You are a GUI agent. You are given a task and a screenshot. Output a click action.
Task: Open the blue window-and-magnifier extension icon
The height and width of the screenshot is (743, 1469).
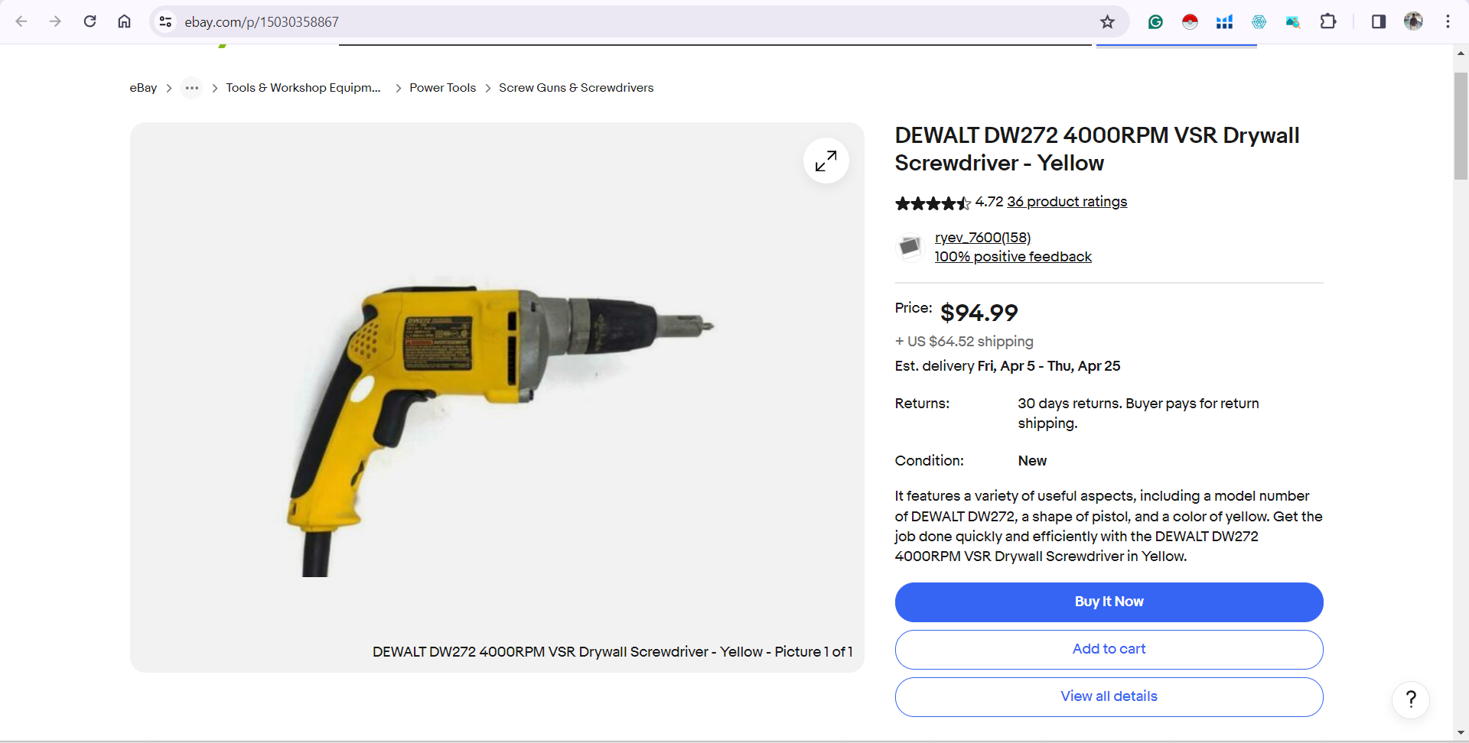point(1293,21)
